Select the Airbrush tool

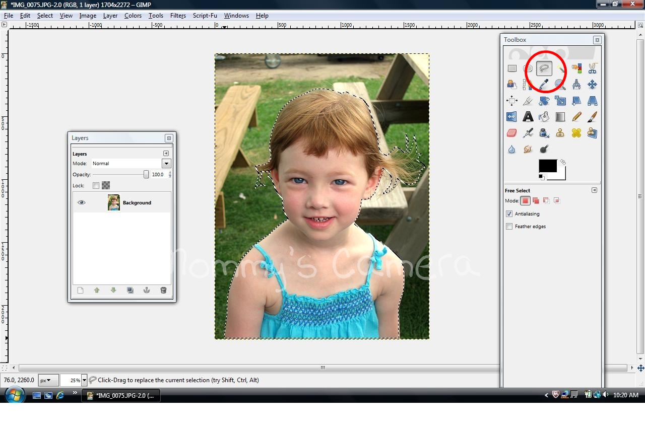point(528,133)
